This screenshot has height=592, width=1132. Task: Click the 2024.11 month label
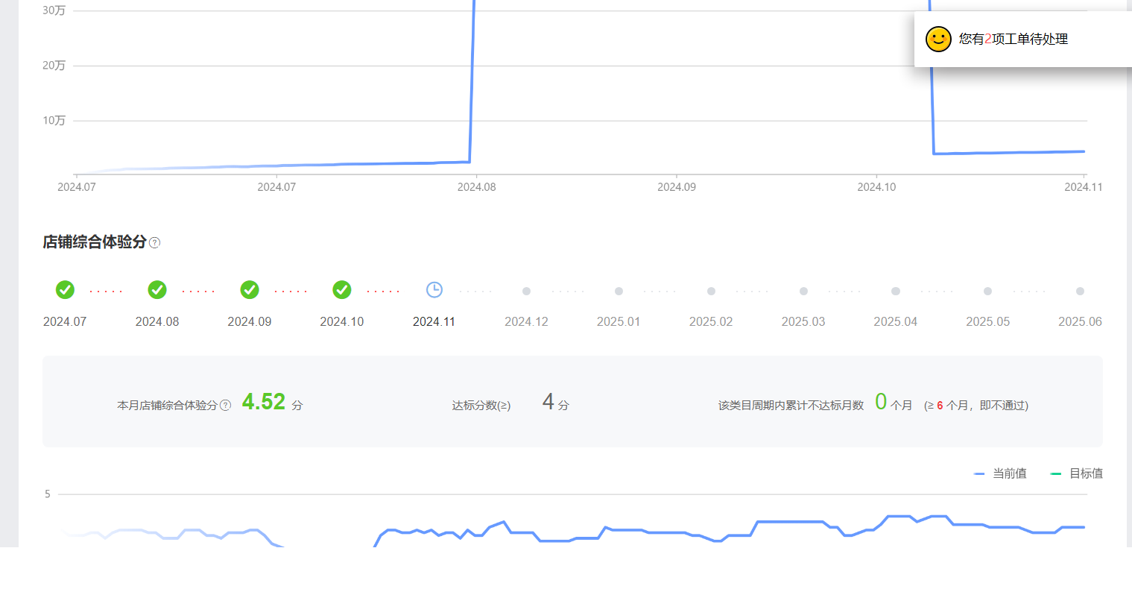point(434,321)
